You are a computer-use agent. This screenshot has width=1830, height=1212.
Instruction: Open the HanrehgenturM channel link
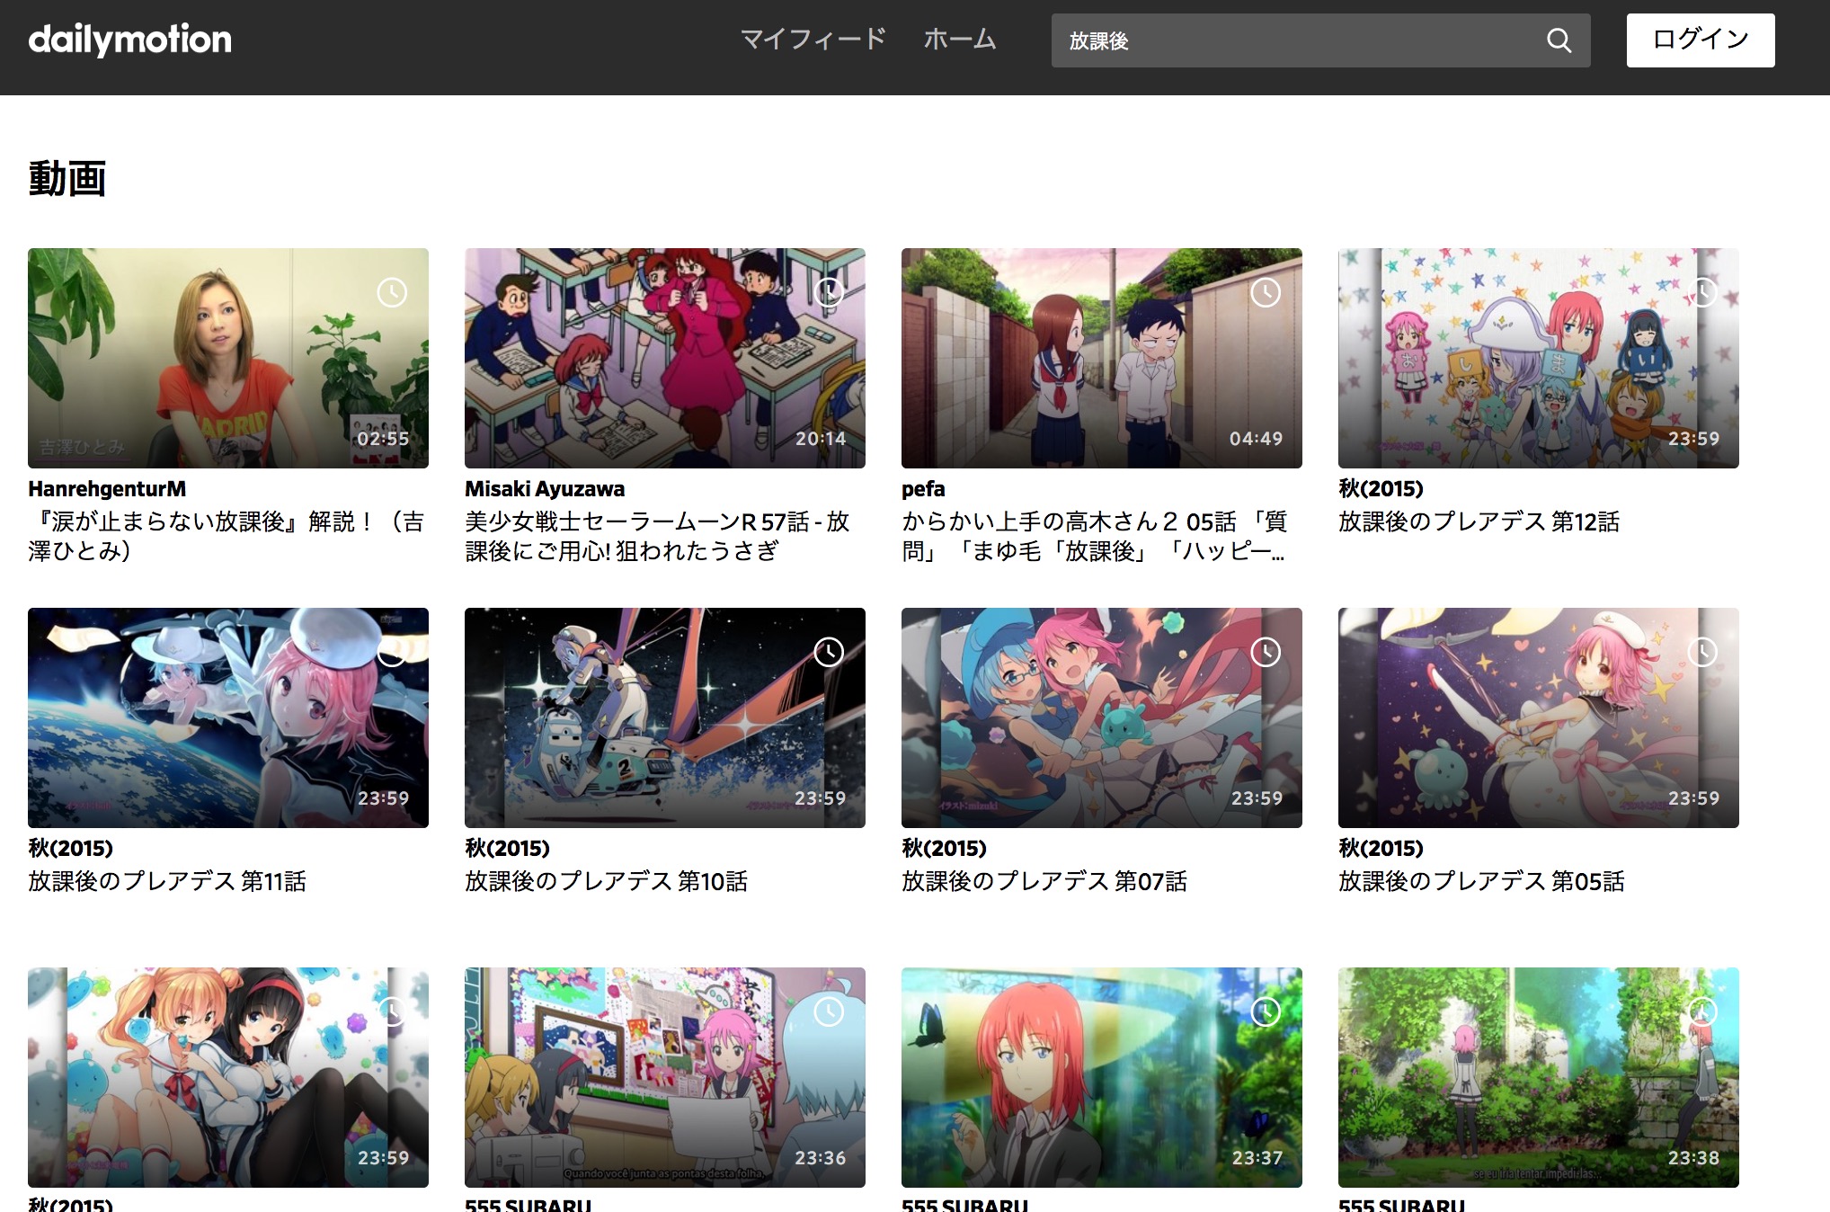click(107, 489)
